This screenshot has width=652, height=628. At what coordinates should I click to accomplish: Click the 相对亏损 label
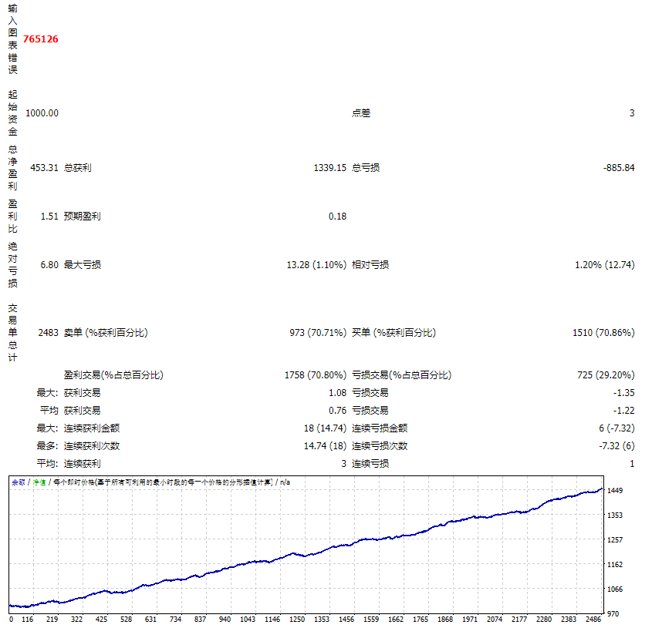tap(370, 265)
